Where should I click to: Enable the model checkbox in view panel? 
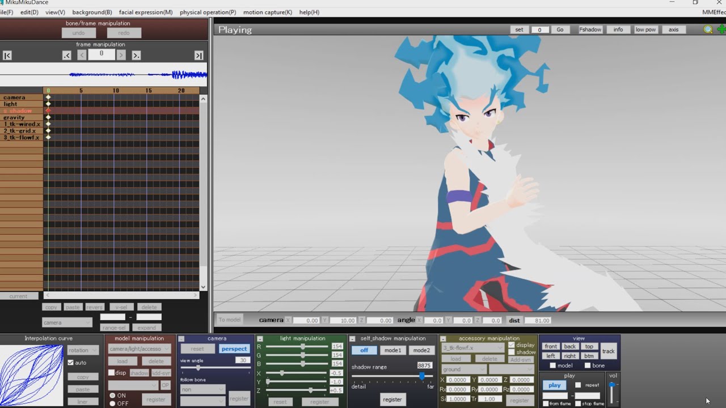(553, 365)
